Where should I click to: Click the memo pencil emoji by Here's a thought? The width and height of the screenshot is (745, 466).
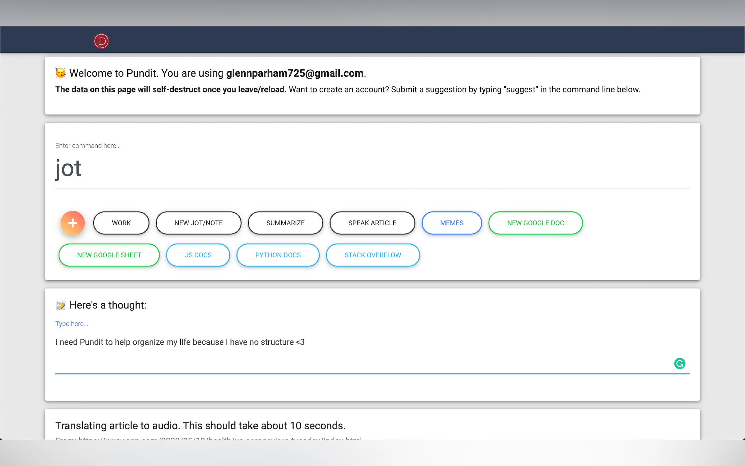coord(61,305)
